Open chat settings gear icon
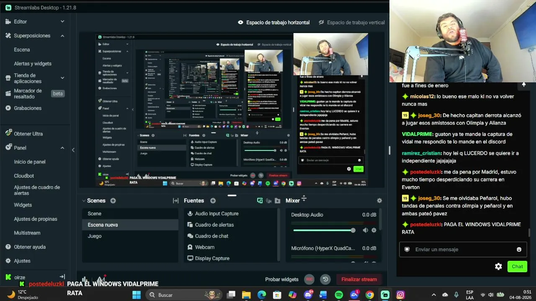This screenshot has width=536, height=301. (498, 266)
